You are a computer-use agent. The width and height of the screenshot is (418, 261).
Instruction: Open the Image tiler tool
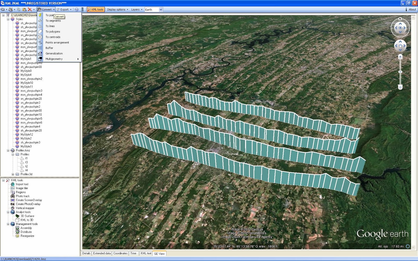tap(22, 188)
